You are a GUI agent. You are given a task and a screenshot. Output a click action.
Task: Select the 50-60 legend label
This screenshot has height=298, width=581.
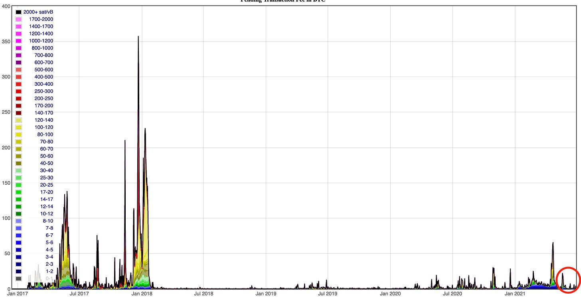[x=47, y=156]
